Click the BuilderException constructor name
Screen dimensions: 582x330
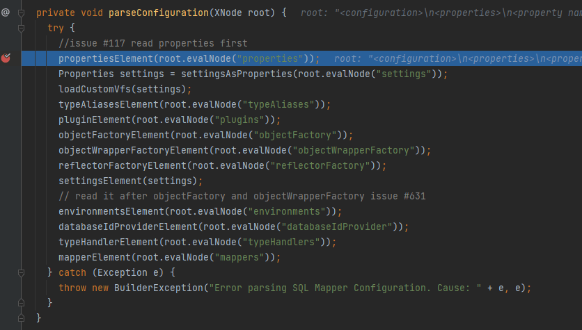coord(159,288)
